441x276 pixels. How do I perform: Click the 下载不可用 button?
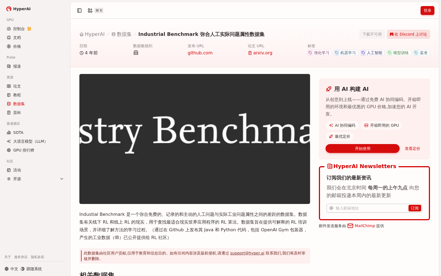(372, 34)
